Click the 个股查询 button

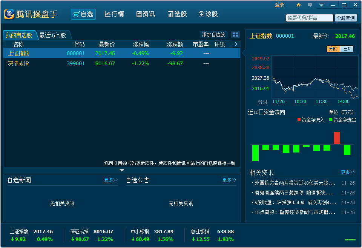click(x=346, y=18)
